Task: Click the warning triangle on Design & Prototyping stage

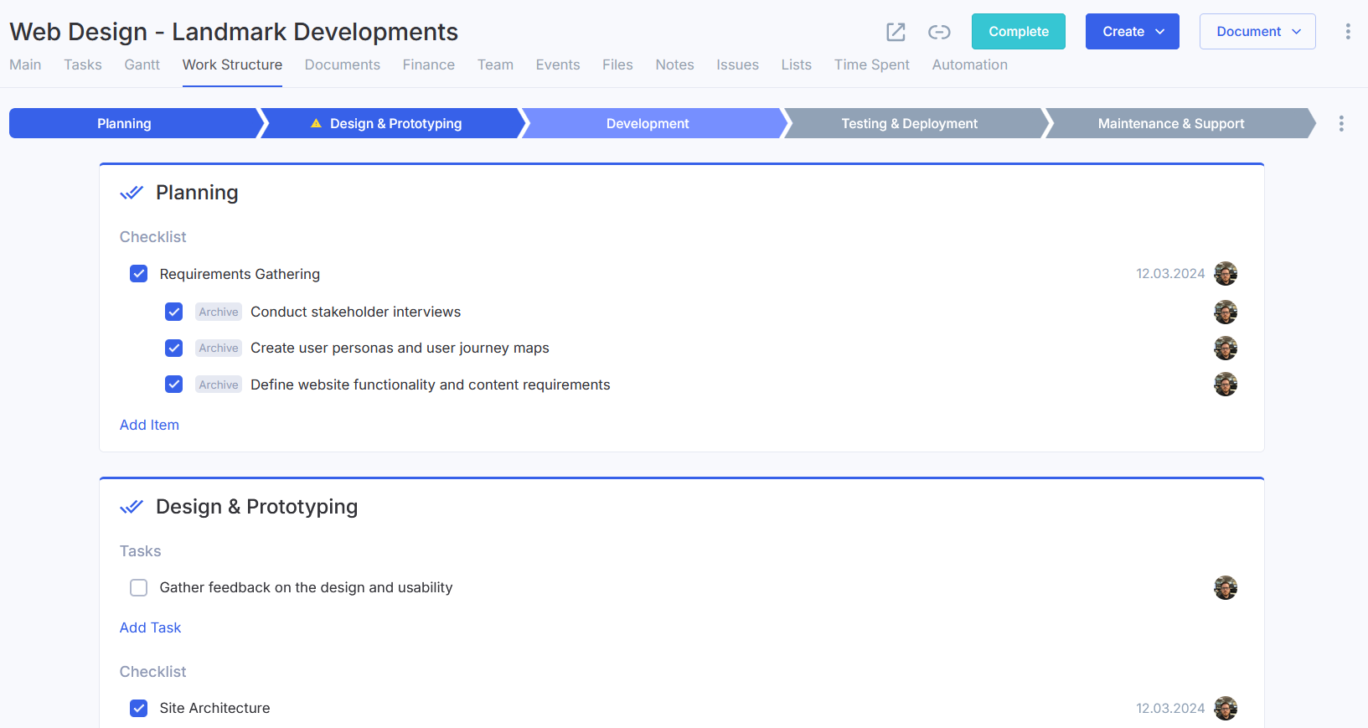Action: 316,124
